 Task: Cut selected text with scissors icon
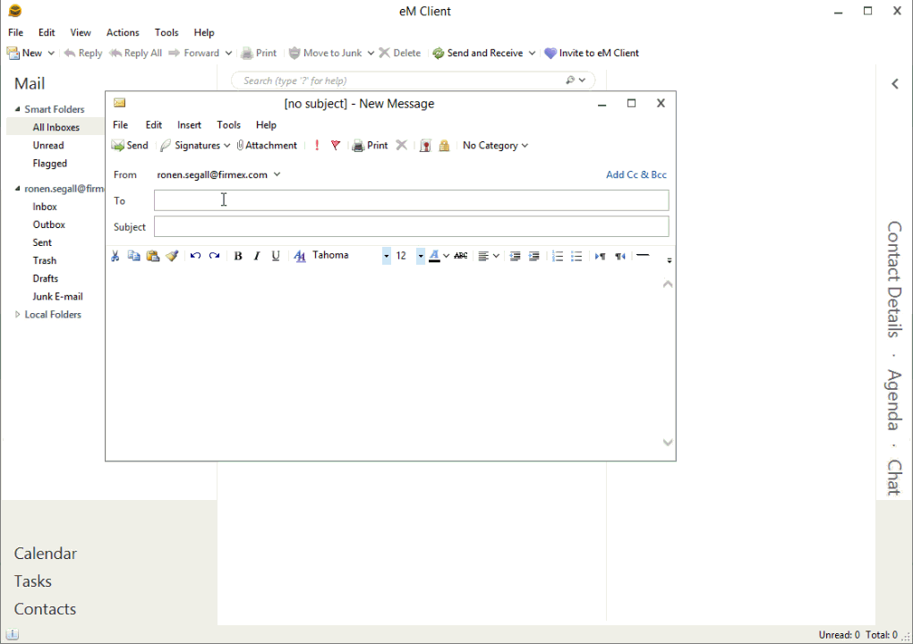(115, 256)
